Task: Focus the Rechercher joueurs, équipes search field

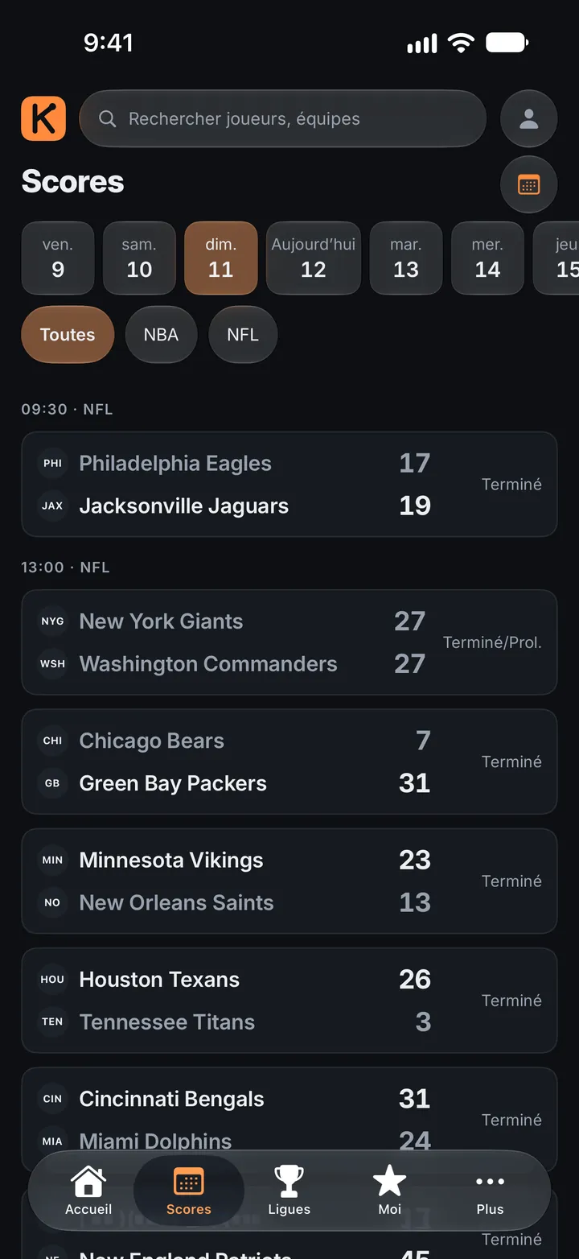Action: coord(283,119)
